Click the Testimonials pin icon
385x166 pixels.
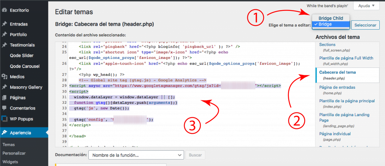click(x=4, y=45)
